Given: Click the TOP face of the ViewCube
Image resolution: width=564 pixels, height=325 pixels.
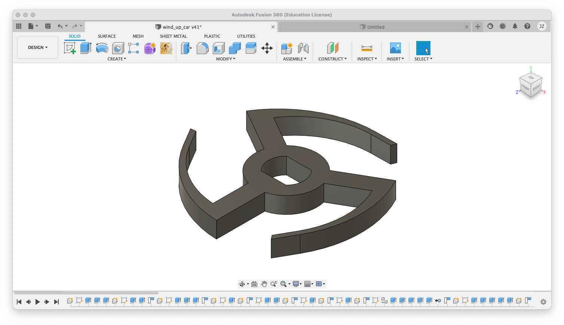Looking at the screenshot, I should pyautogui.click(x=531, y=78).
